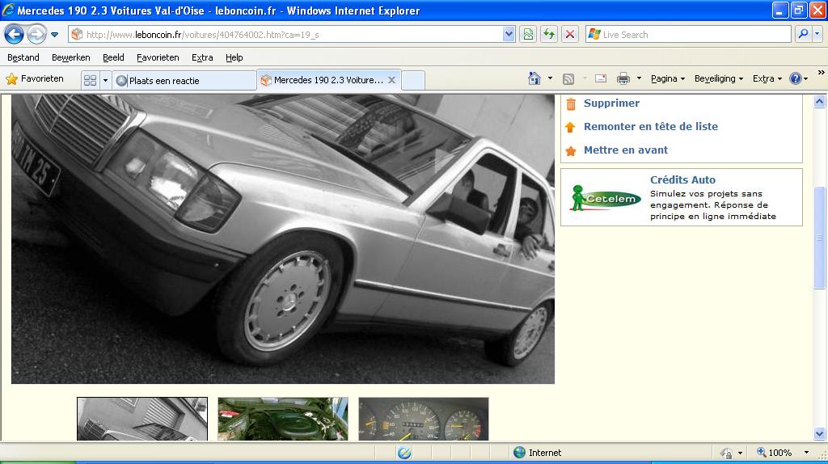The image size is (828, 464).
Task: Toggle the Compatibility View icon
Action: pos(528,35)
